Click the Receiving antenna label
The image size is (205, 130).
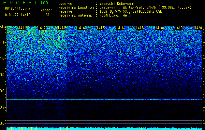pyautogui.click(x=75, y=15)
